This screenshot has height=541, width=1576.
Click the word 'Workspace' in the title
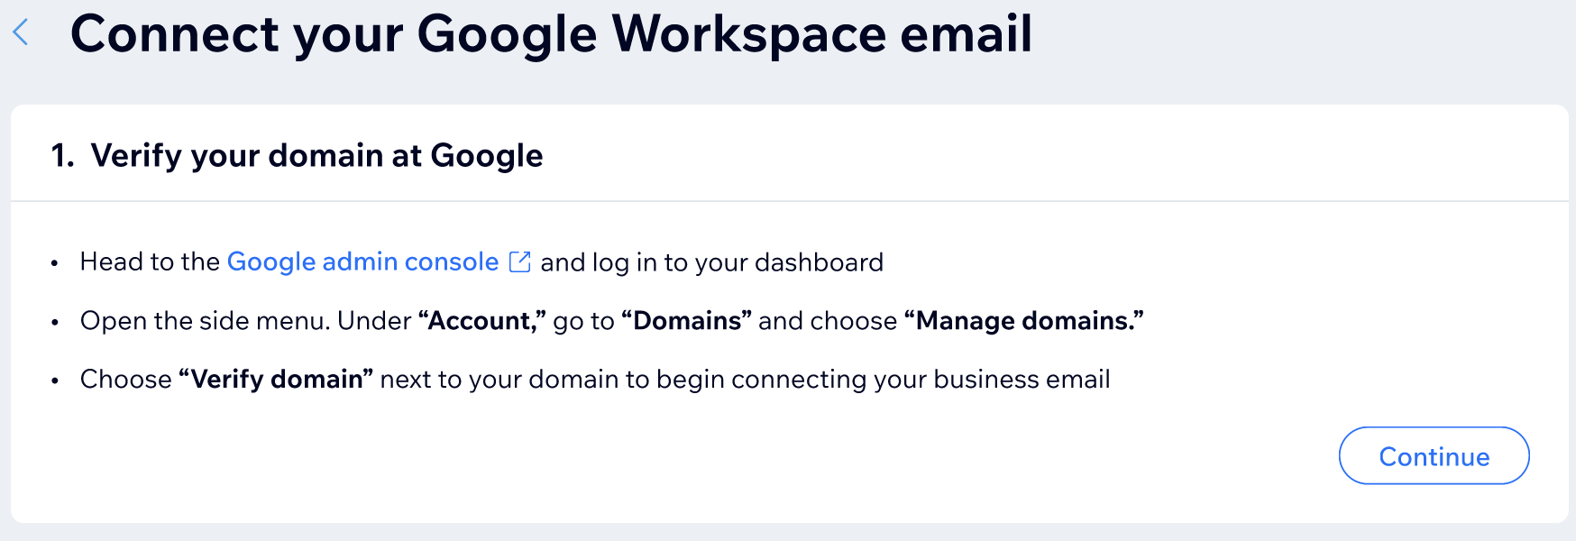(x=749, y=34)
